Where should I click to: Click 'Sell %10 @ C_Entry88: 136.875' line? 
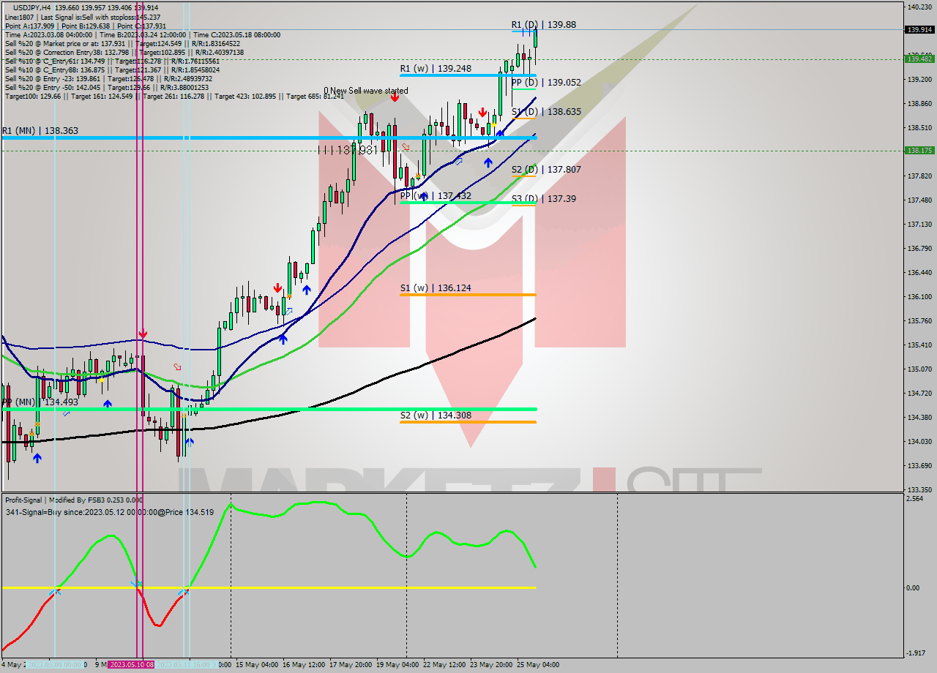coord(113,70)
